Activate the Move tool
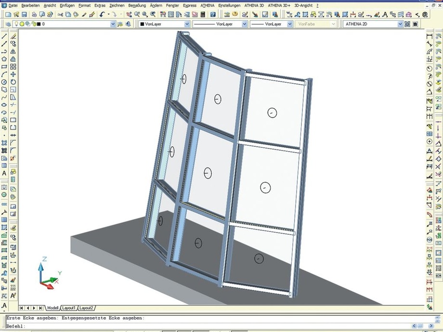 (x=13, y=74)
